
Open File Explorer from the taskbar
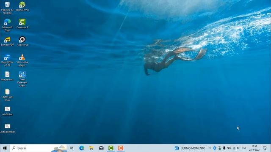click(91, 148)
